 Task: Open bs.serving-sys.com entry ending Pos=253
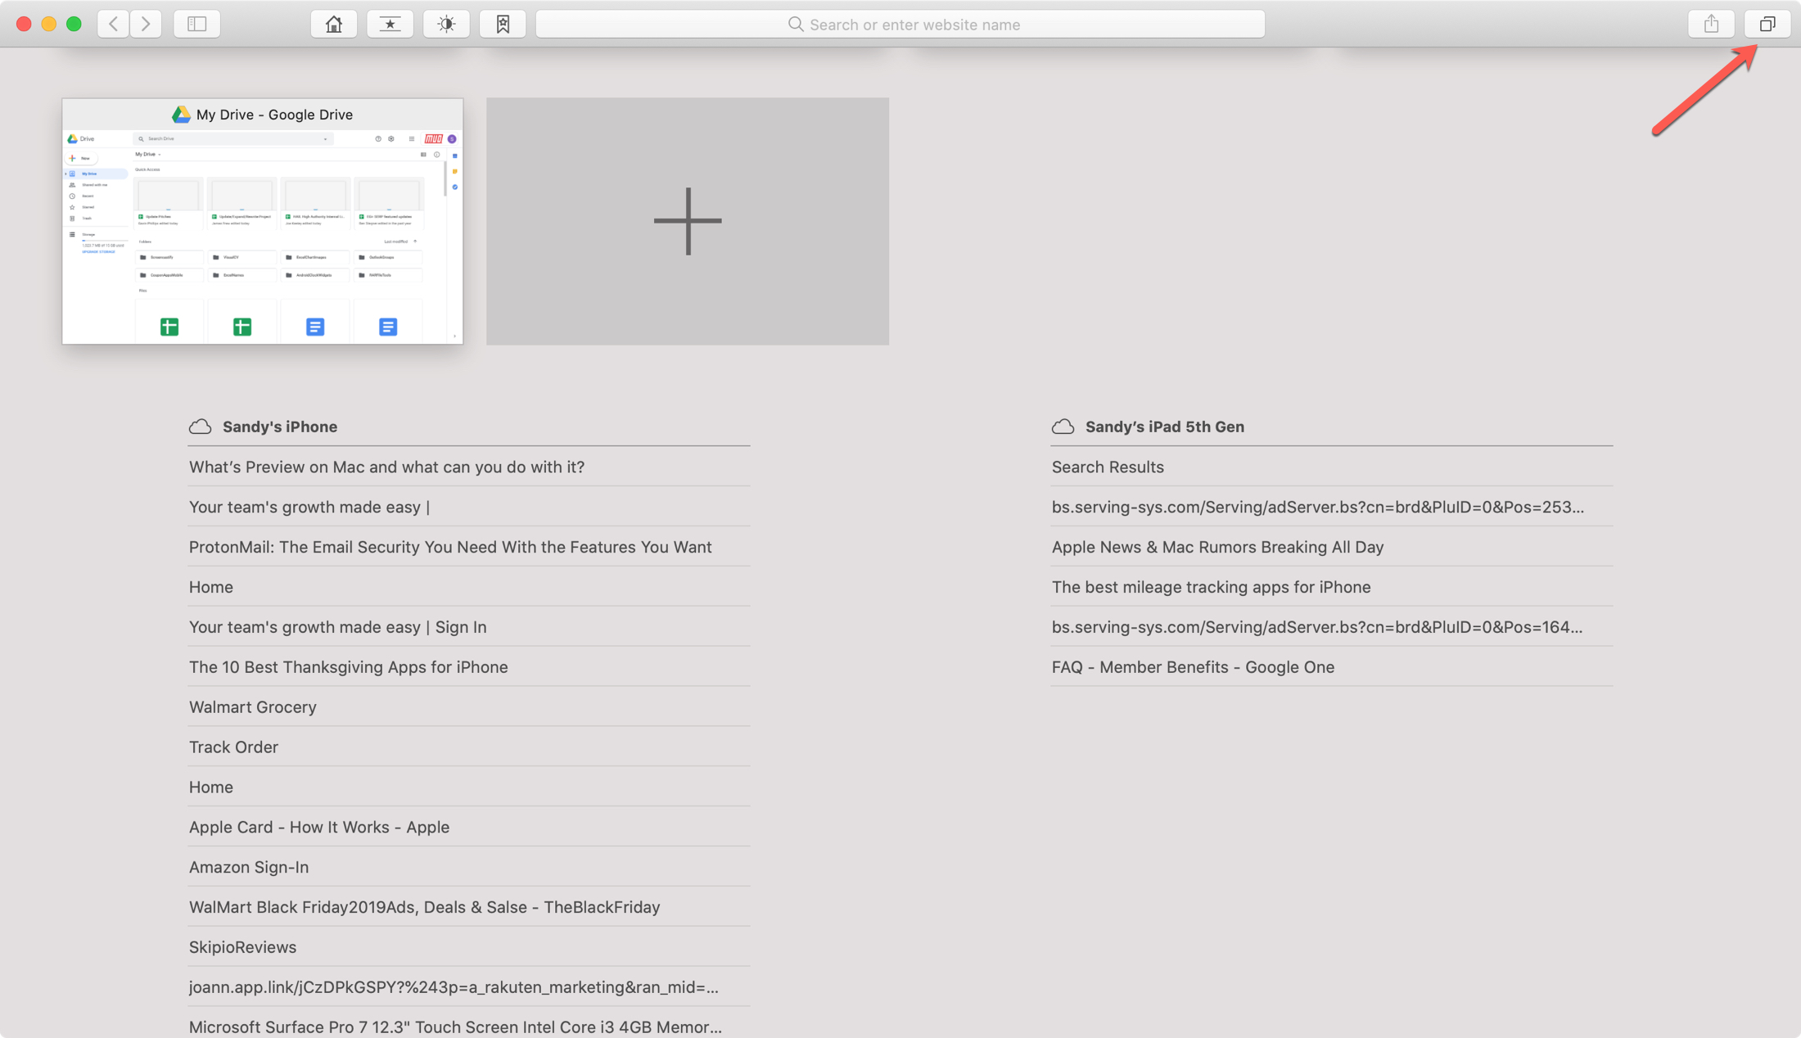[1332, 507]
